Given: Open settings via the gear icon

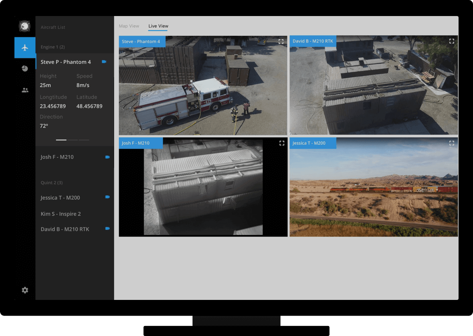Looking at the screenshot, I should (x=25, y=290).
